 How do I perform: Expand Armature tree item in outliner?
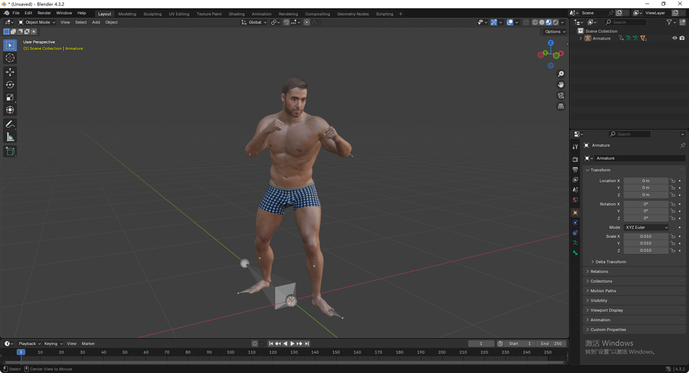581,39
